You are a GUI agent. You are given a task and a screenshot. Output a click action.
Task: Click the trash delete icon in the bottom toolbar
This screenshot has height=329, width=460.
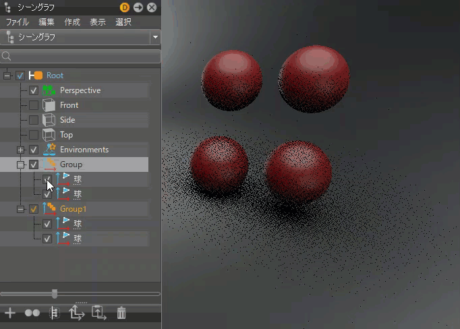(x=121, y=313)
